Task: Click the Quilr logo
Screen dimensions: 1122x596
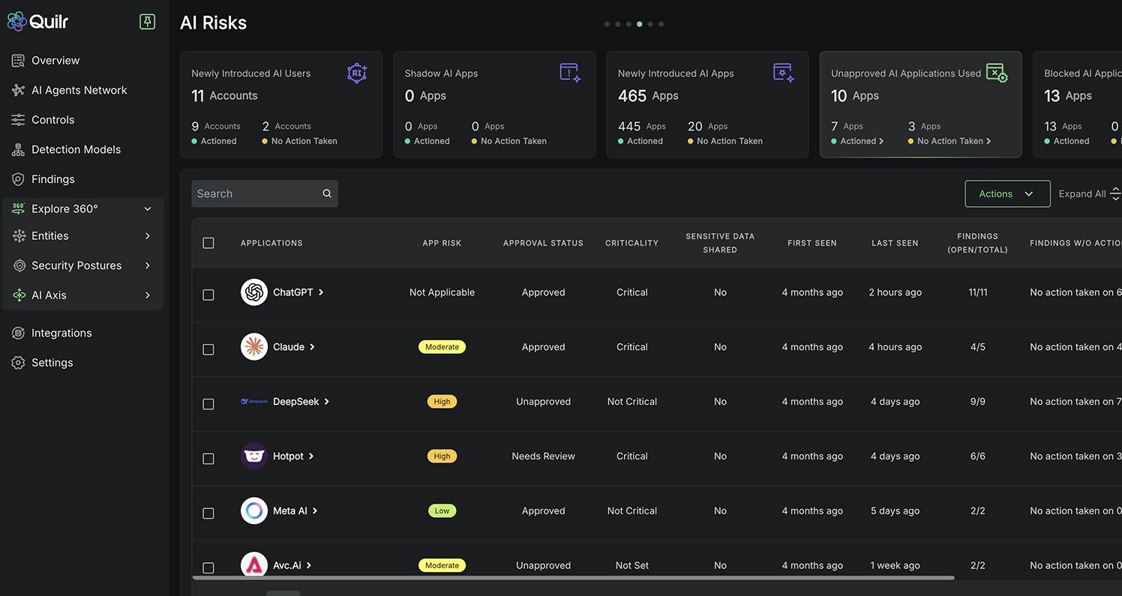Action: pos(37,22)
